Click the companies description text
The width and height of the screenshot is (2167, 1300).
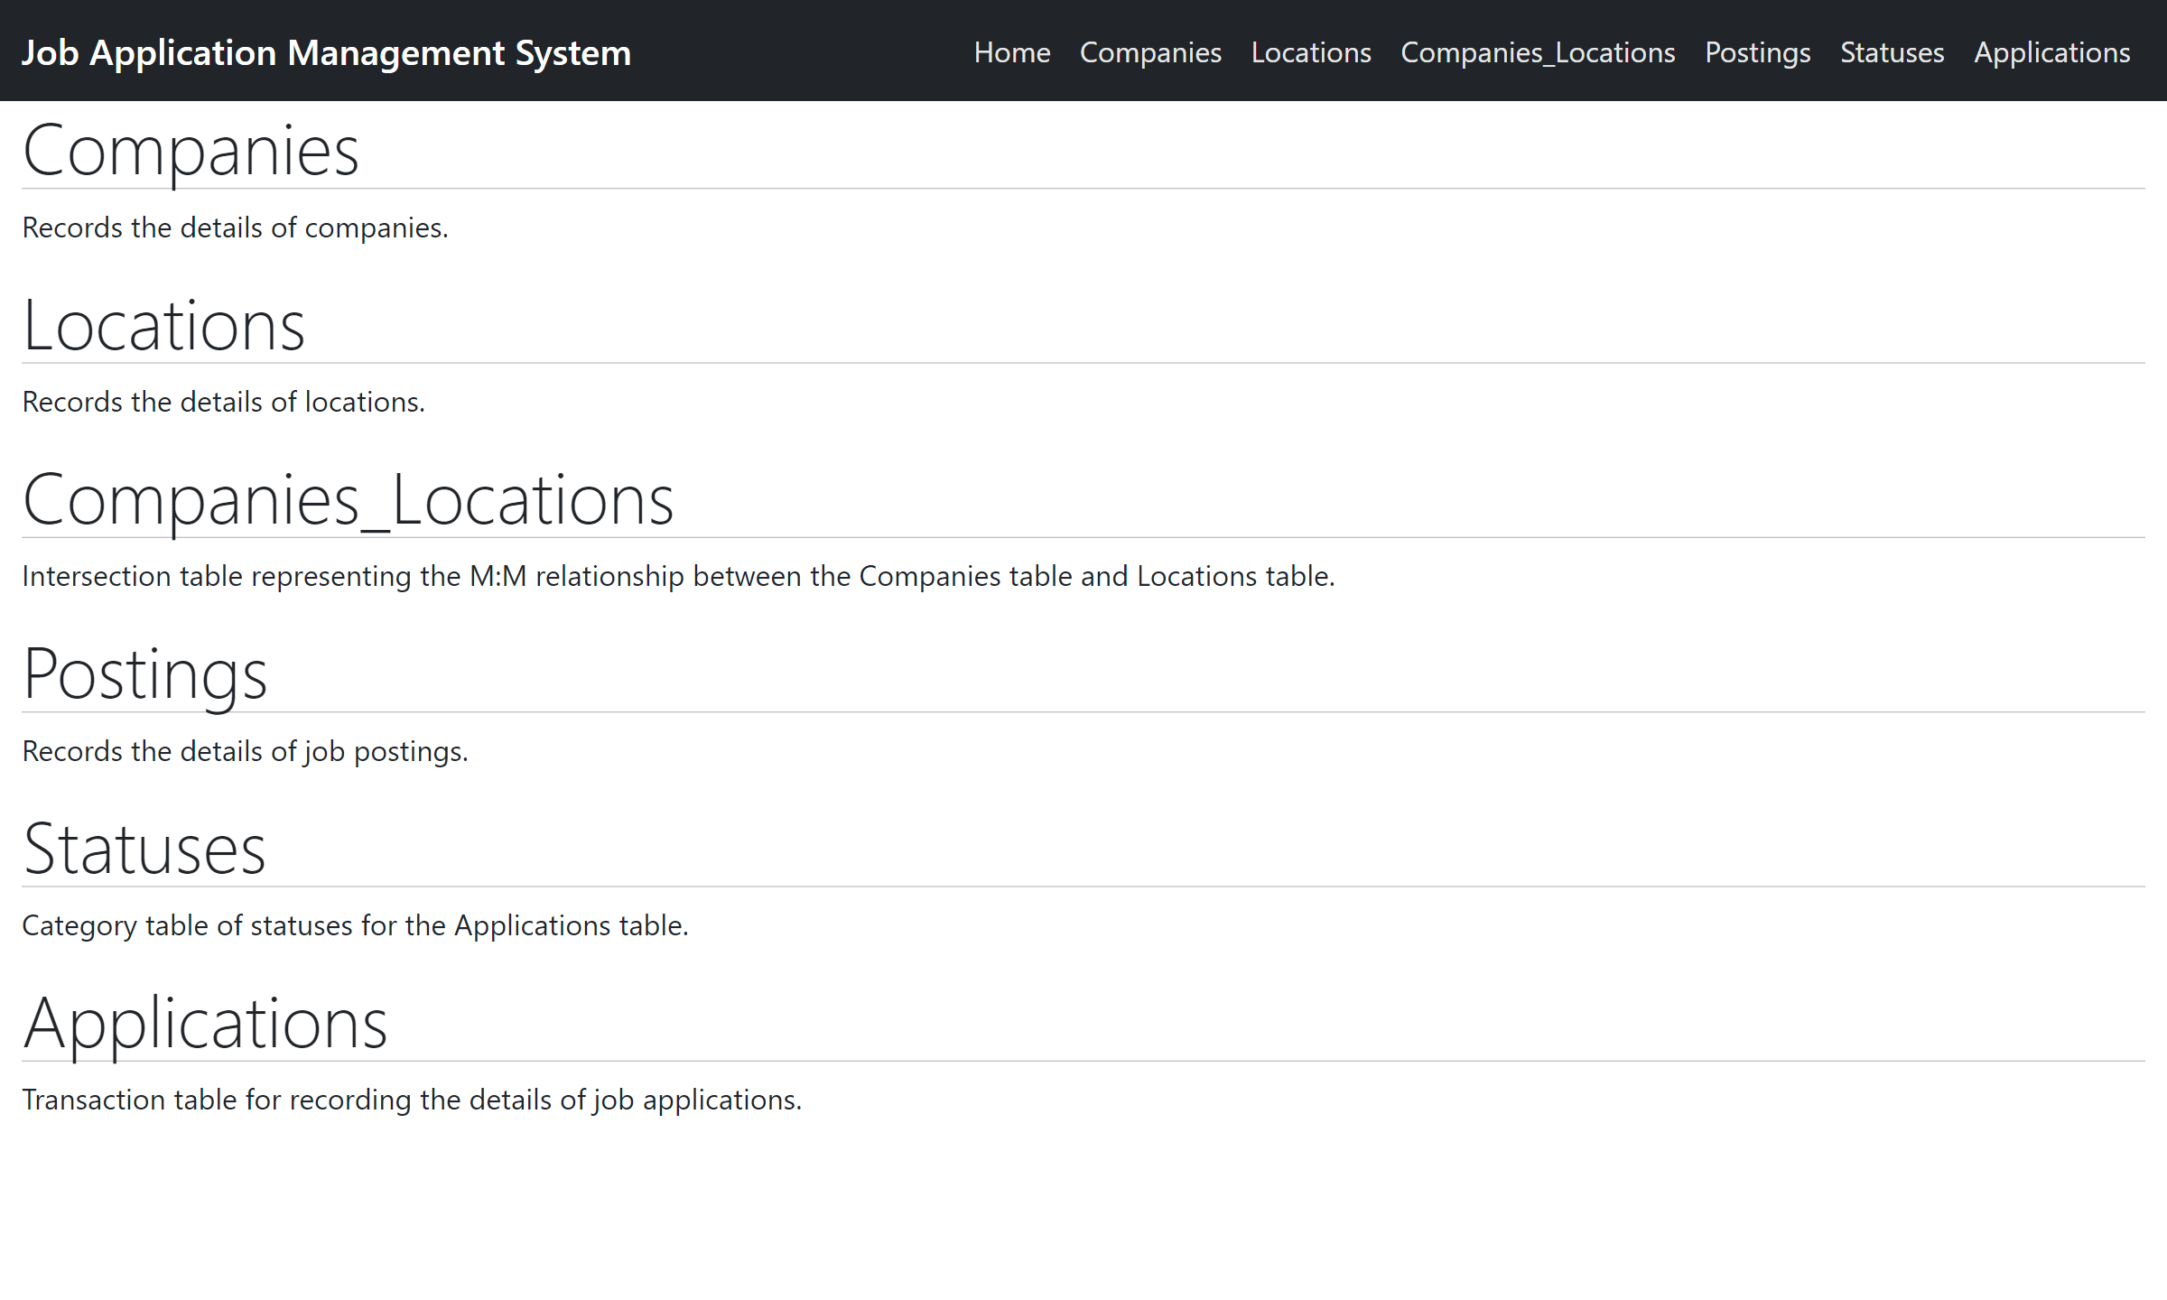click(x=236, y=227)
